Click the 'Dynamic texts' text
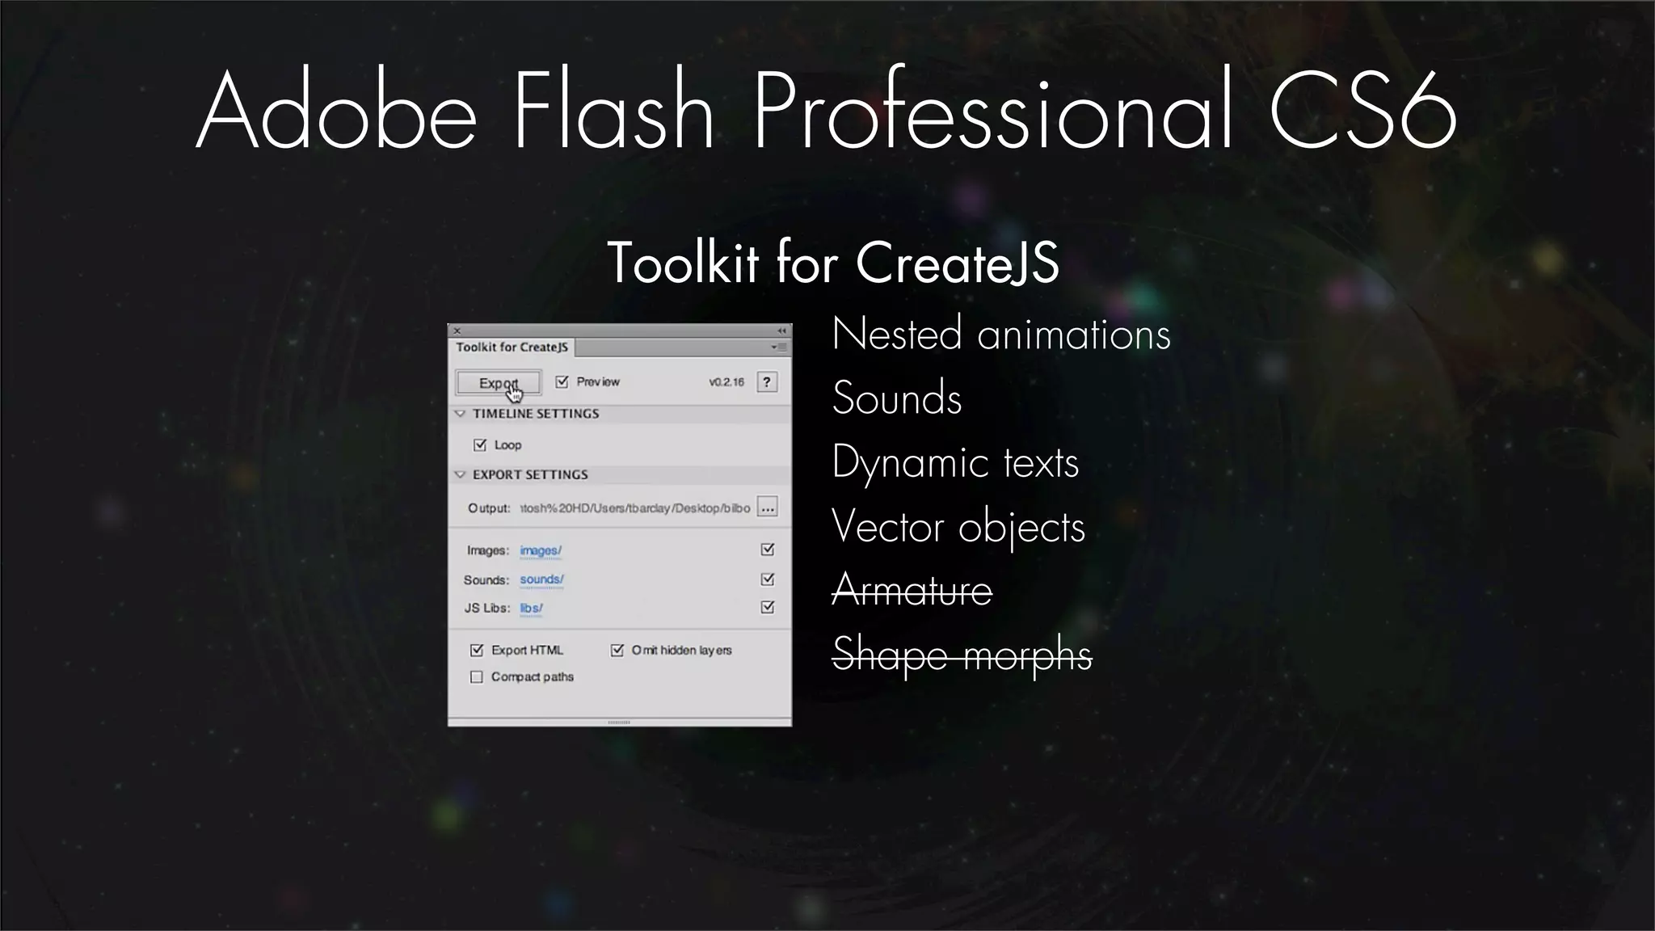The width and height of the screenshot is (1655, 931). 956,463
